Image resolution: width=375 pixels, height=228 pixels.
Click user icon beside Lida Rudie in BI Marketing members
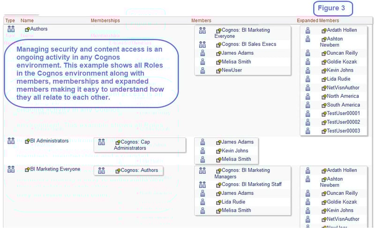point(202,202)
